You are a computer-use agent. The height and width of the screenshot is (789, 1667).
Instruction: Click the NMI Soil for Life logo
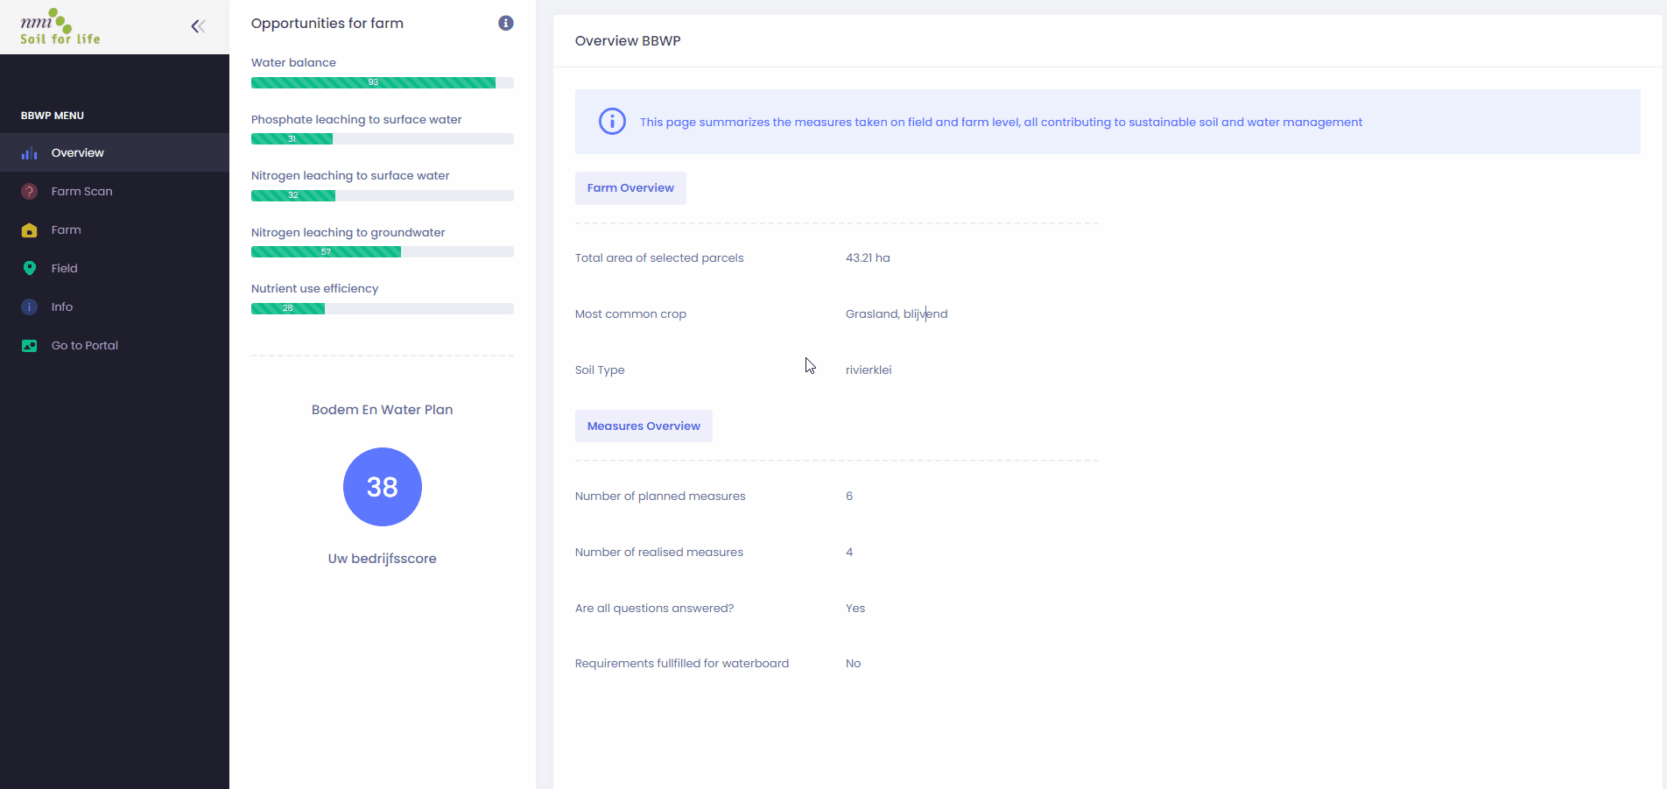pos(60,27)
